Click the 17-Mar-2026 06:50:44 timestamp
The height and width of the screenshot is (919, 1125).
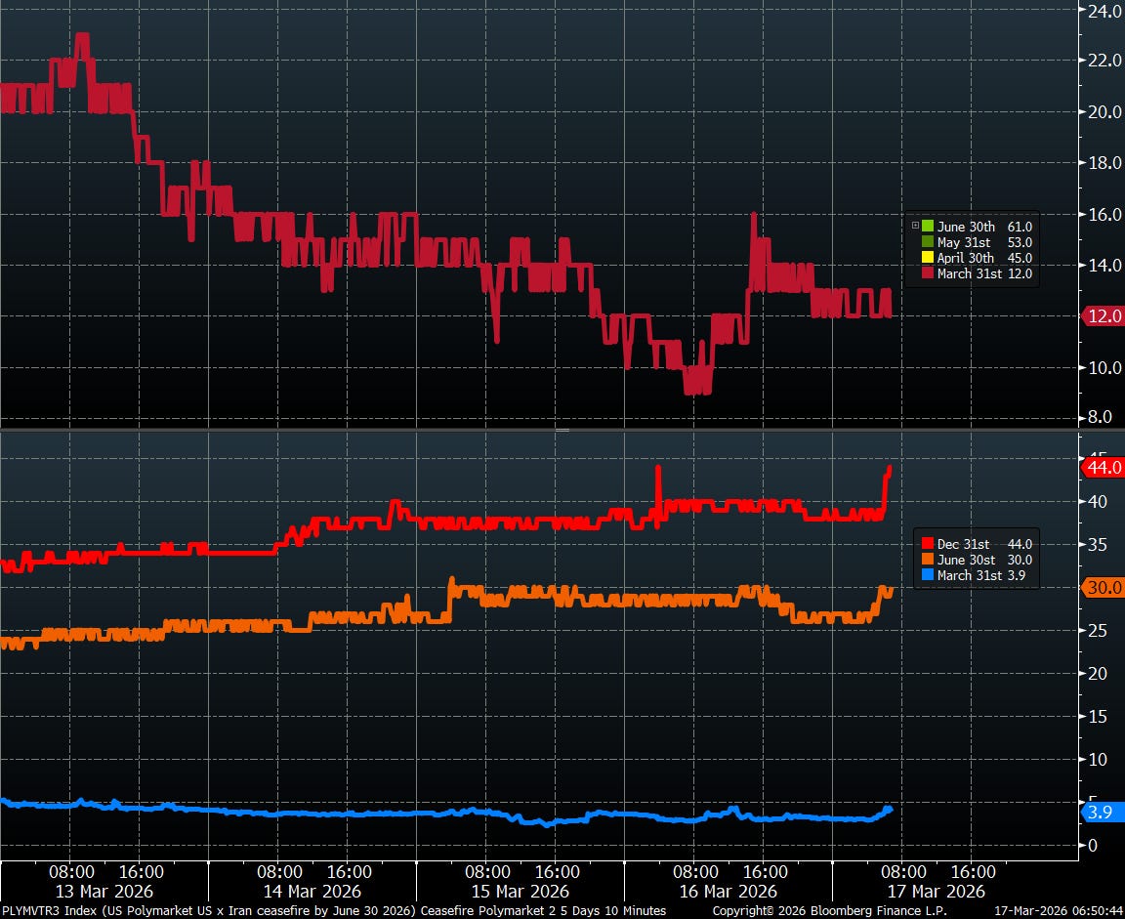click(x=1059, y=911)
